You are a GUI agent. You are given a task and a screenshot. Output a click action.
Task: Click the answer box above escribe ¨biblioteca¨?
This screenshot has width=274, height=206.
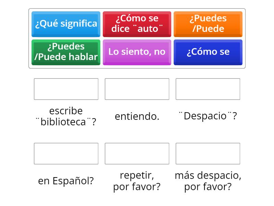pos(66,89)
